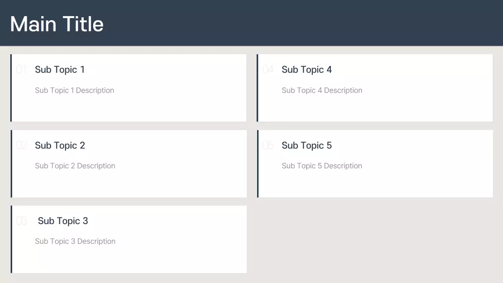
Task: Select the Sub Topic 4 heading
Action: [307, 70]
